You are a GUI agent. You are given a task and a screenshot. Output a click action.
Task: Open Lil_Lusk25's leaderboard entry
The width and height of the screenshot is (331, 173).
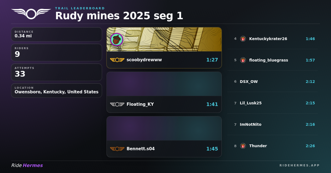(273, 103)
